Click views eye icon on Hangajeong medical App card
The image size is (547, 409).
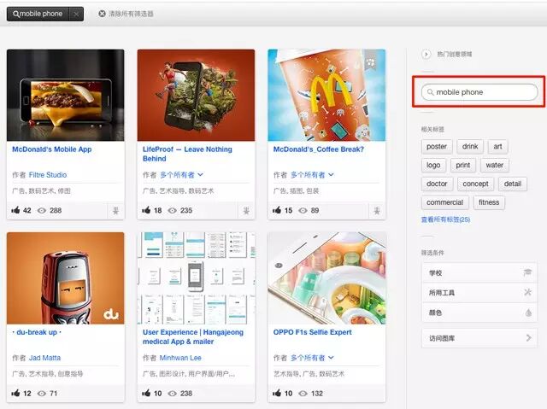click(x=173, y=394)
